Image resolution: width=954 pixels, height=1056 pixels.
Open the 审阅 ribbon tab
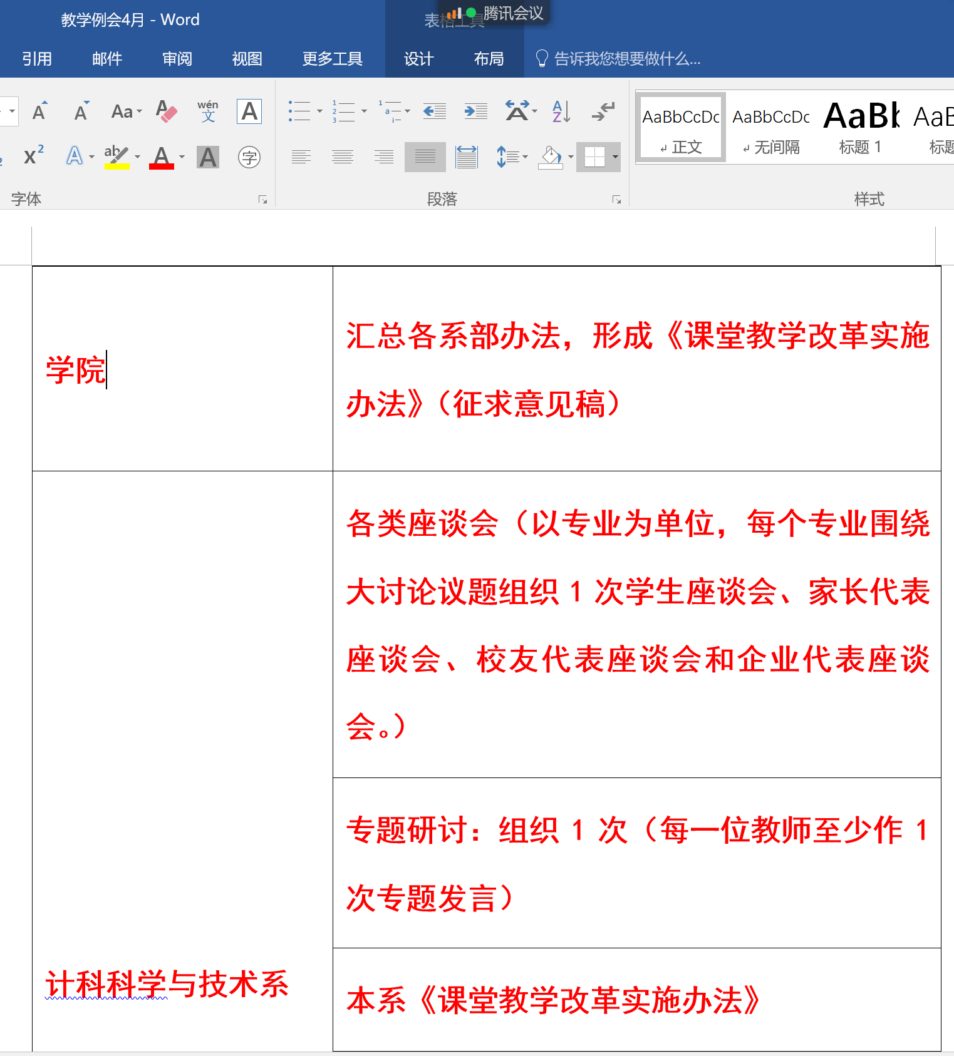pyautogui.click(x=177, y=59)
